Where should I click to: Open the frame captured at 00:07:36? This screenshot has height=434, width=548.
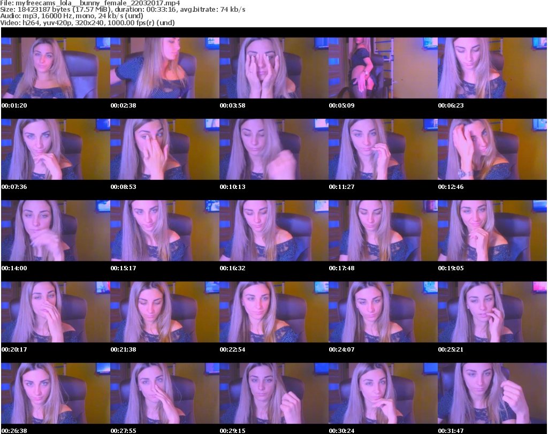tap(56, 149)
